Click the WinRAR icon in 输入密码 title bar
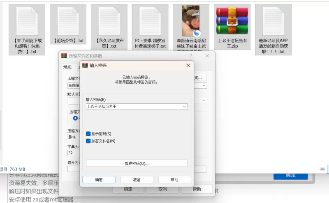The image size is (329, 203). click(x=85, y=65)
